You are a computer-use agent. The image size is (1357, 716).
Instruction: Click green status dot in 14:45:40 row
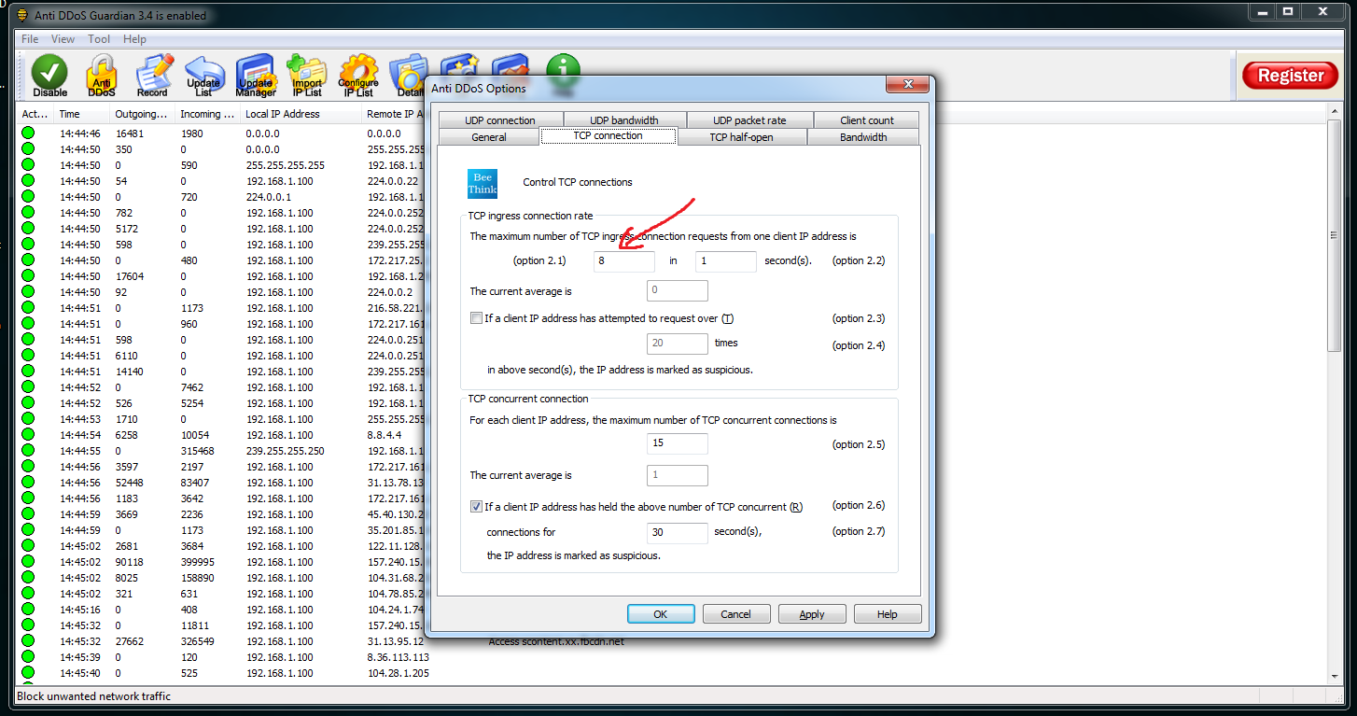28,673
